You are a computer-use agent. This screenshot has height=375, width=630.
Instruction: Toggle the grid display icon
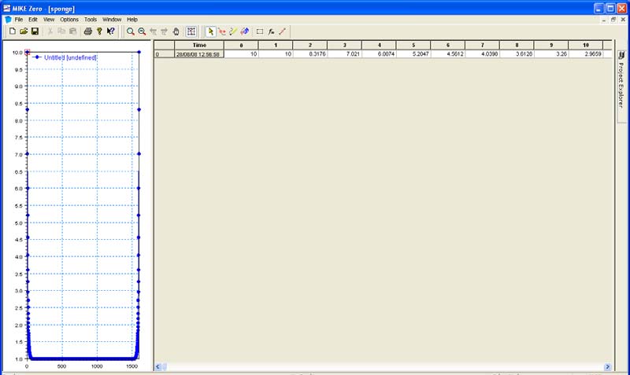(x=191, y=31)
